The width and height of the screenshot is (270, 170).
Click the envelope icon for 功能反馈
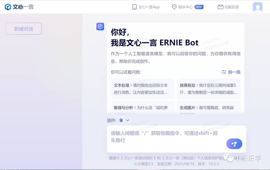click(220, 7)
